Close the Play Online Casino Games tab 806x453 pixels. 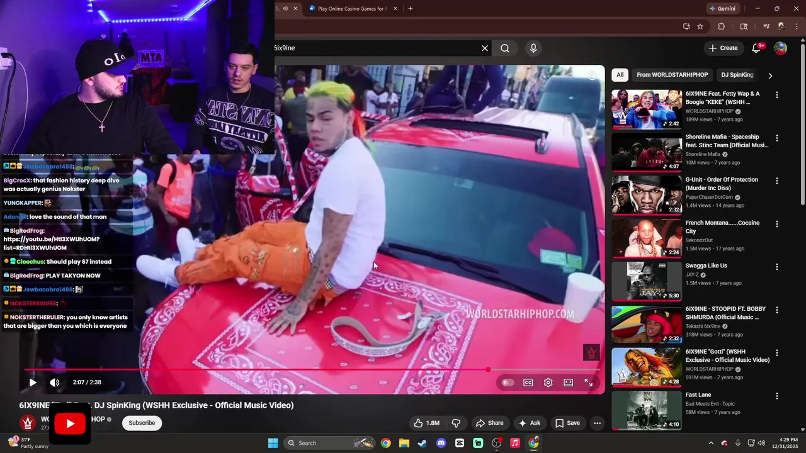[395, 9]
